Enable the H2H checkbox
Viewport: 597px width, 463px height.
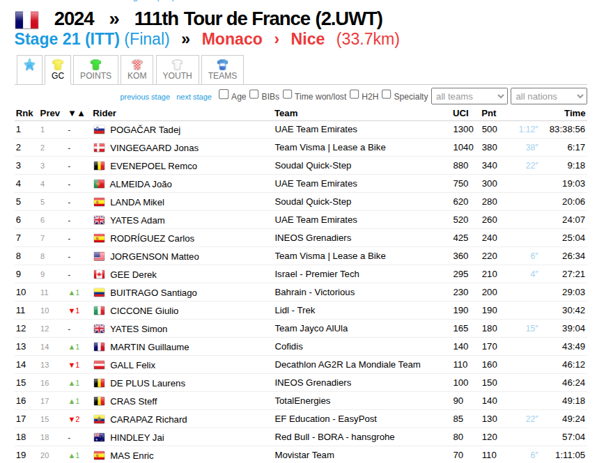[x=354, y=95]
